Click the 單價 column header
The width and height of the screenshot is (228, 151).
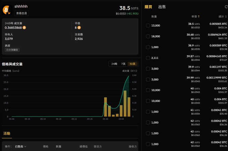(x=194, y=16)
